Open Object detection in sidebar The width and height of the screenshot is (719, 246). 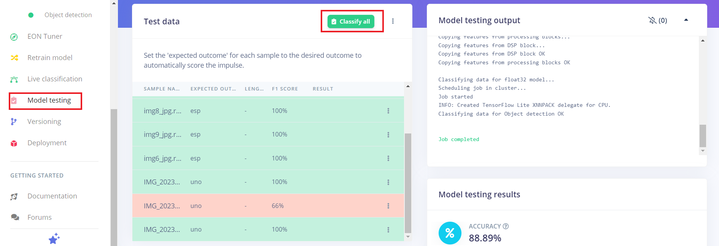[68, 15]
